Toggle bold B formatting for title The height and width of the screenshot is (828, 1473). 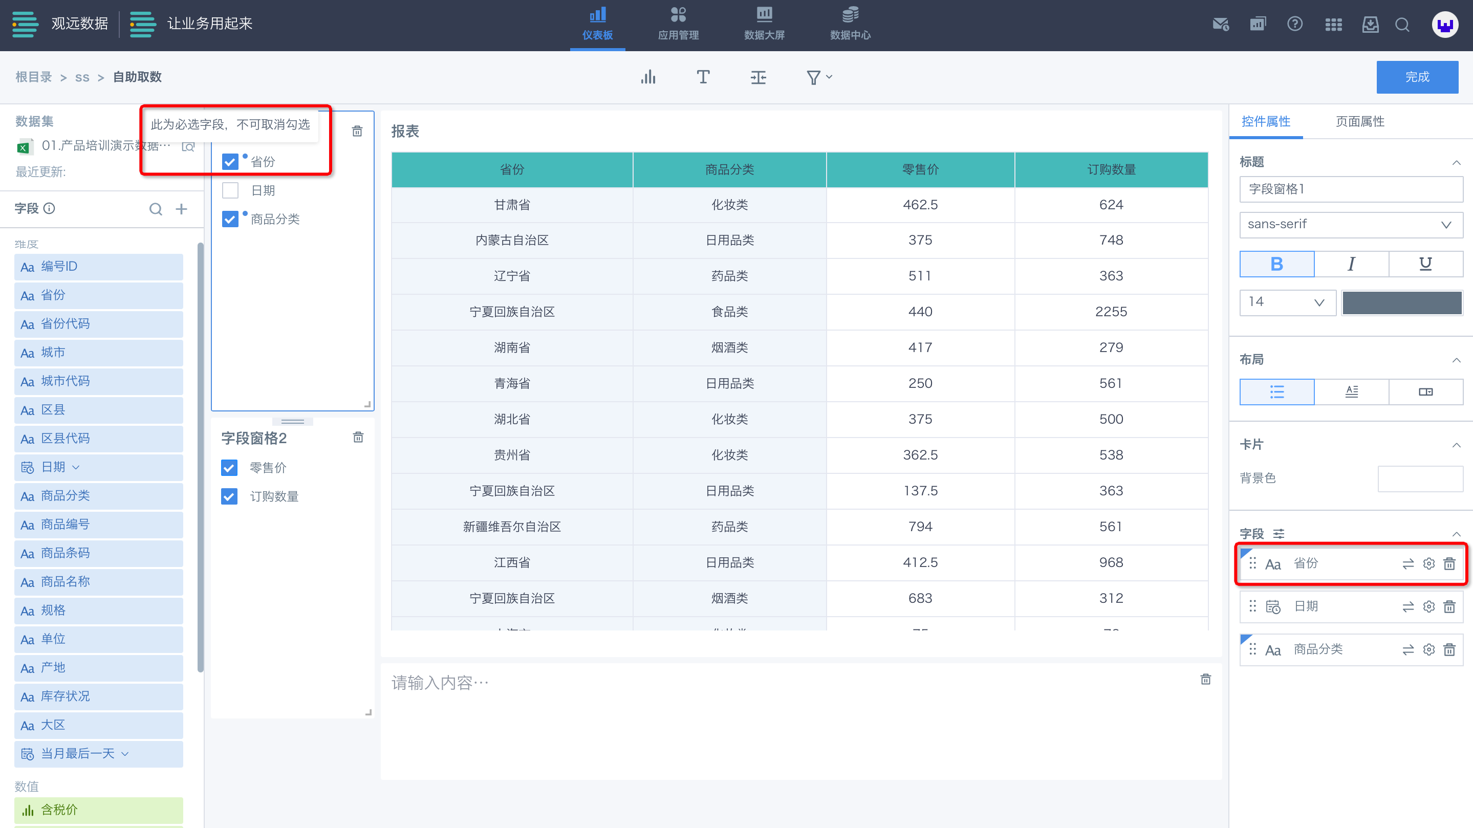(x=1276, y=264)
